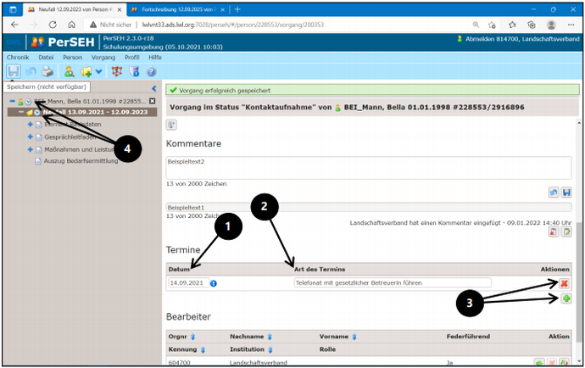585x368 pixels.
Task: Delete the appointment with the red X
Action: 564,283
